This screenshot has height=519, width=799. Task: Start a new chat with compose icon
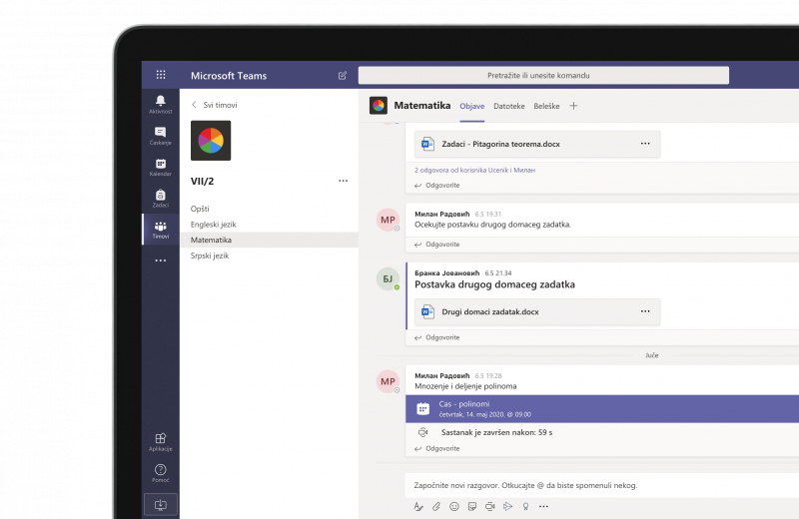[343, 76]
